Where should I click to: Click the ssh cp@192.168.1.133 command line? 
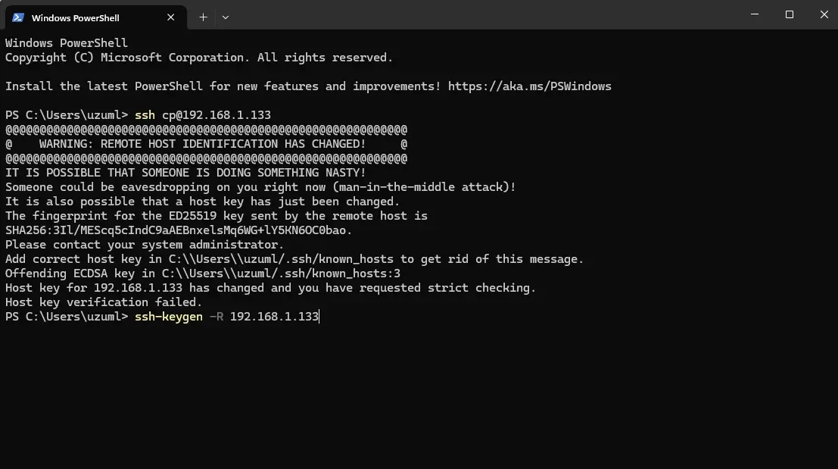(203, 115)
